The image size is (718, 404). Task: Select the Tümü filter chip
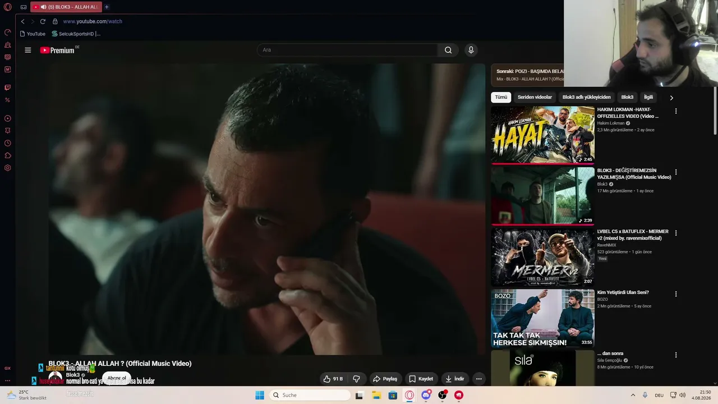tap(501, 97)
